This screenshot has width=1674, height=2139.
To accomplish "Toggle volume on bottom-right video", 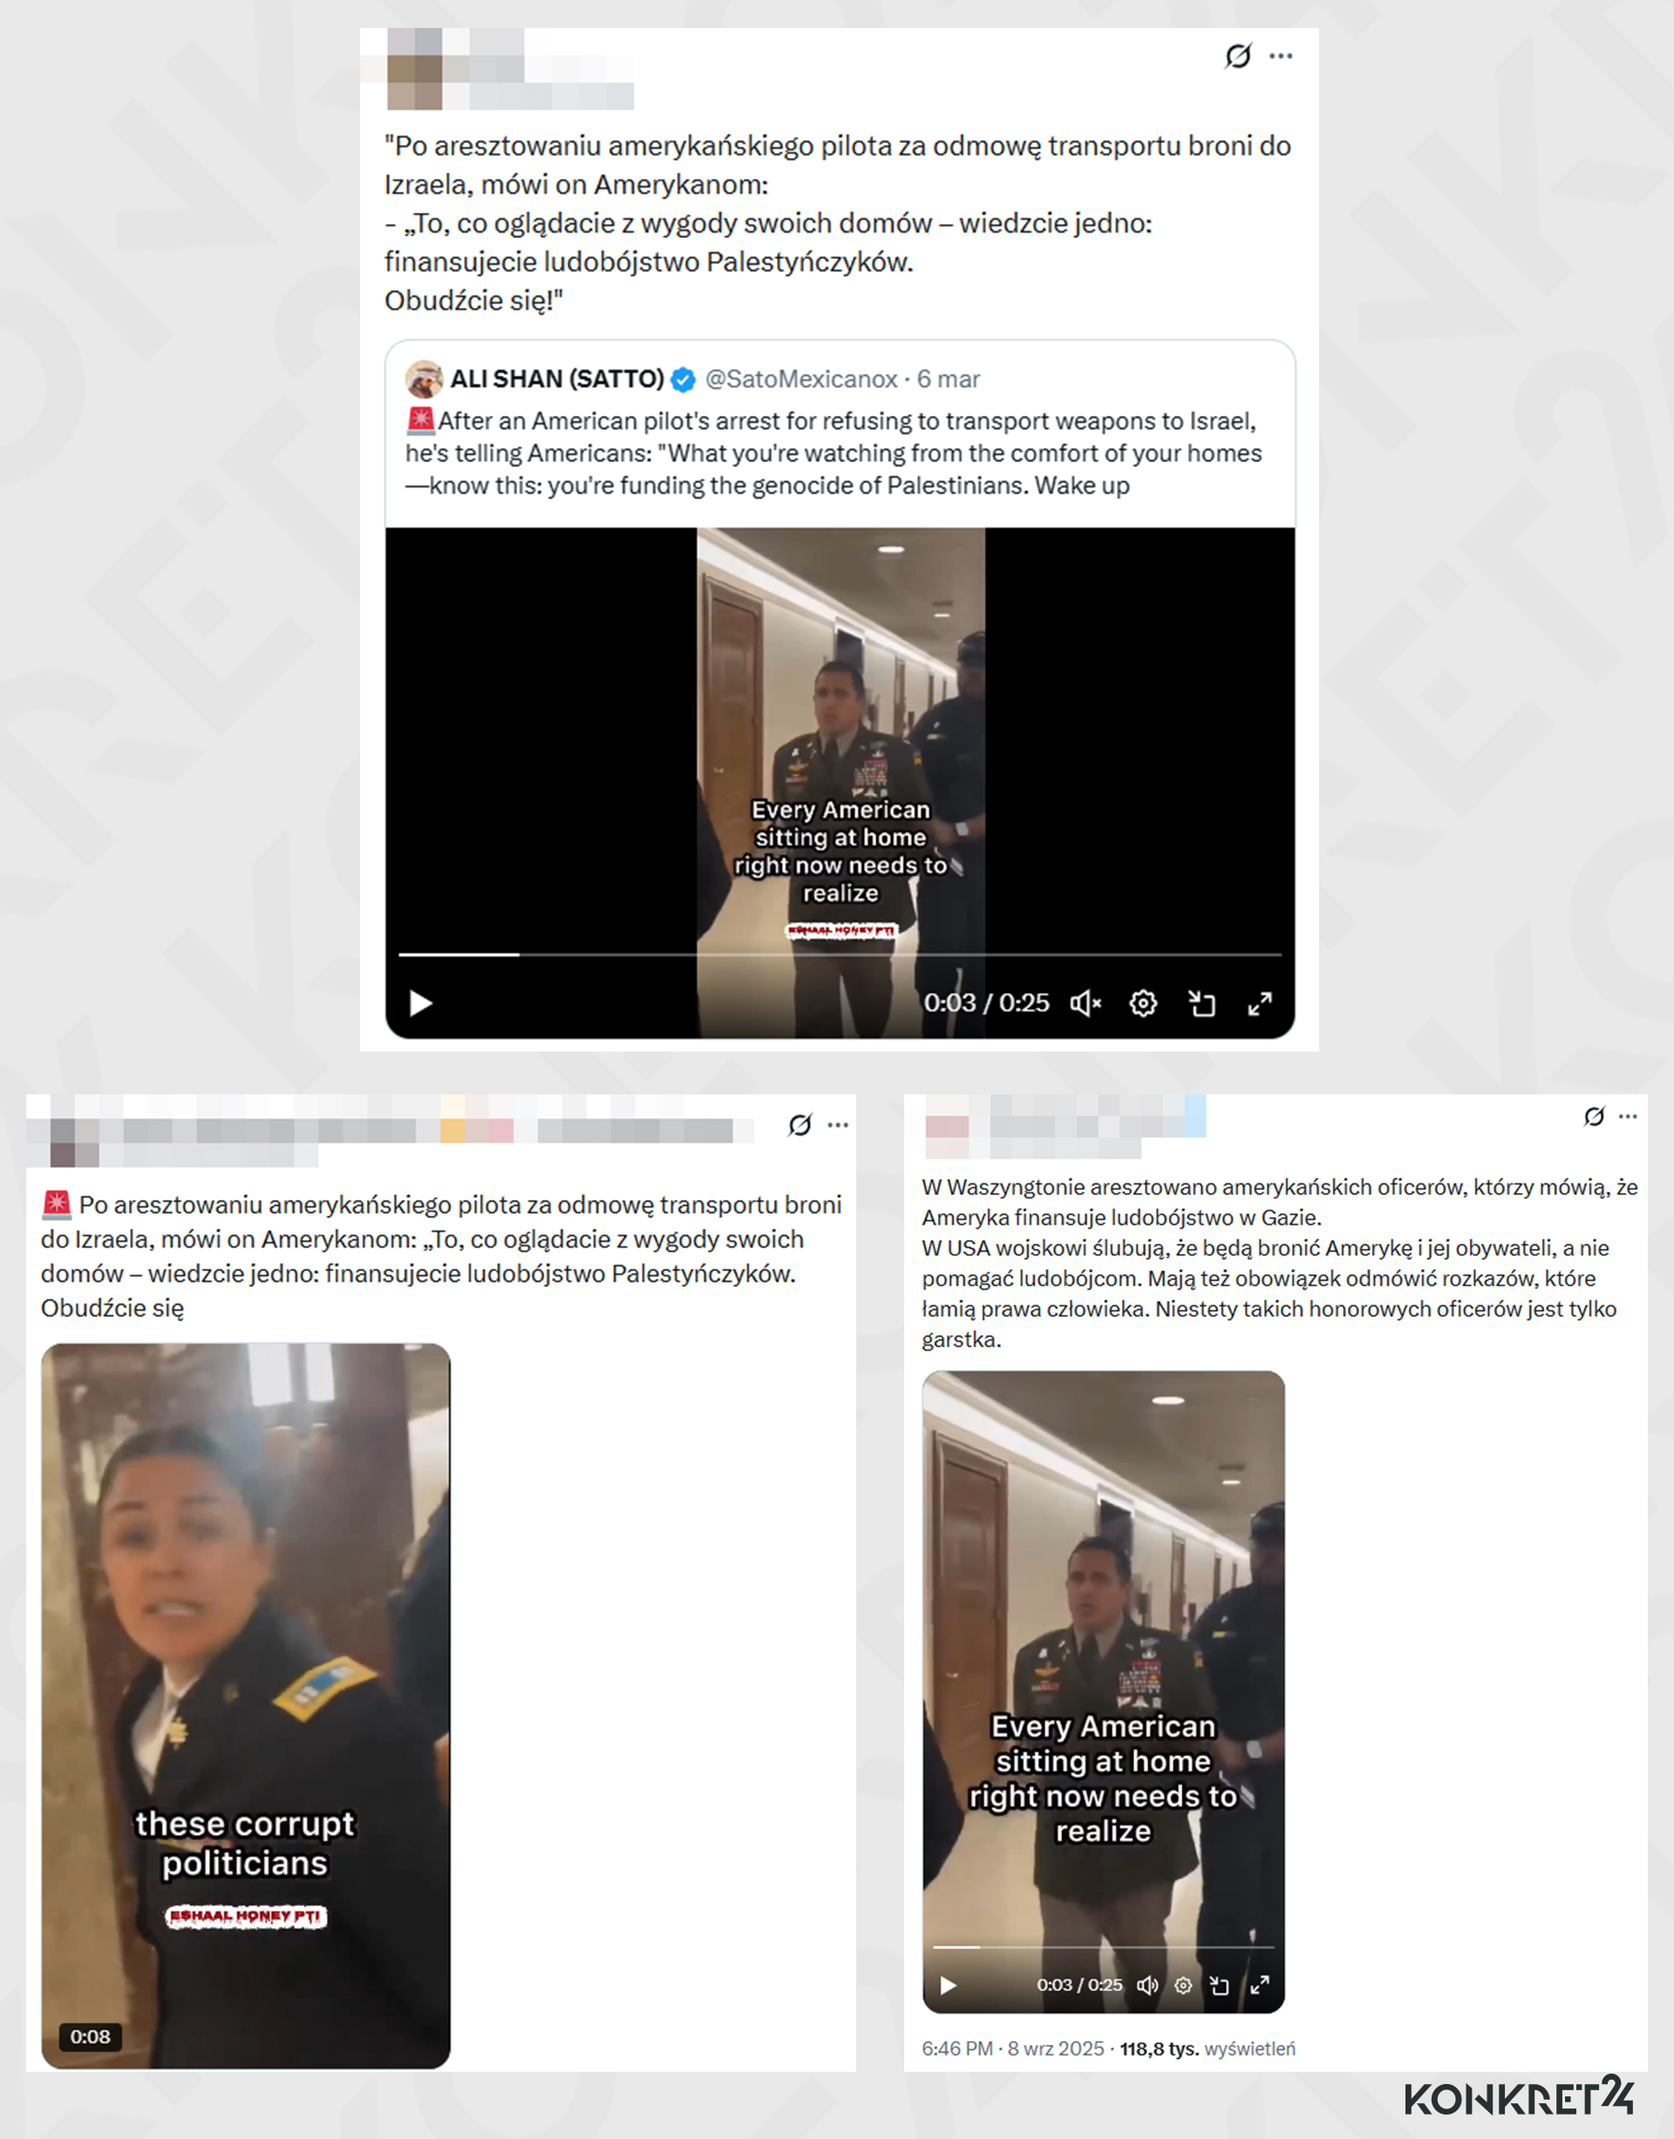I will point(1147,1986).
